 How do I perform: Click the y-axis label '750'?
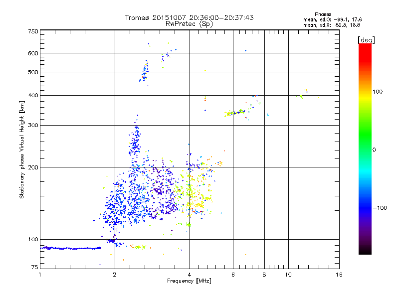[33, 31]
